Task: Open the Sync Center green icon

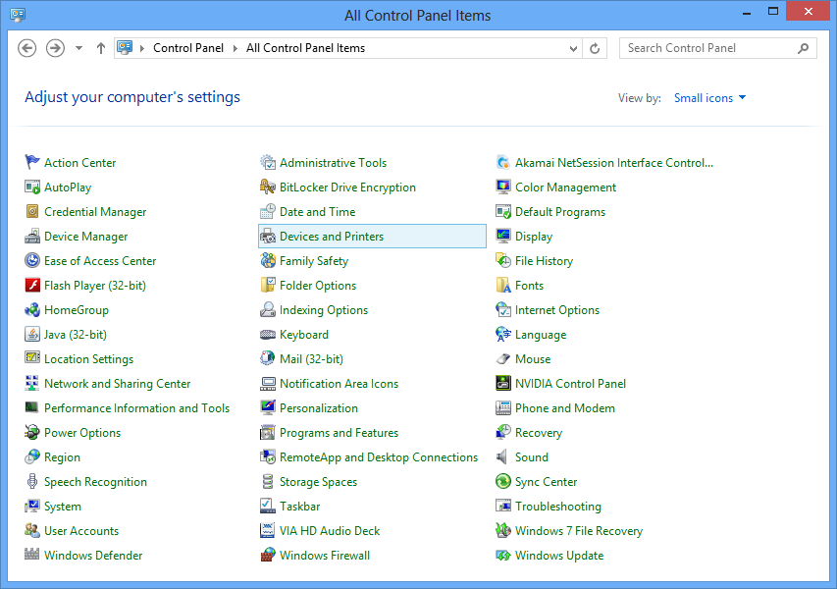Action: click(502, 482)
